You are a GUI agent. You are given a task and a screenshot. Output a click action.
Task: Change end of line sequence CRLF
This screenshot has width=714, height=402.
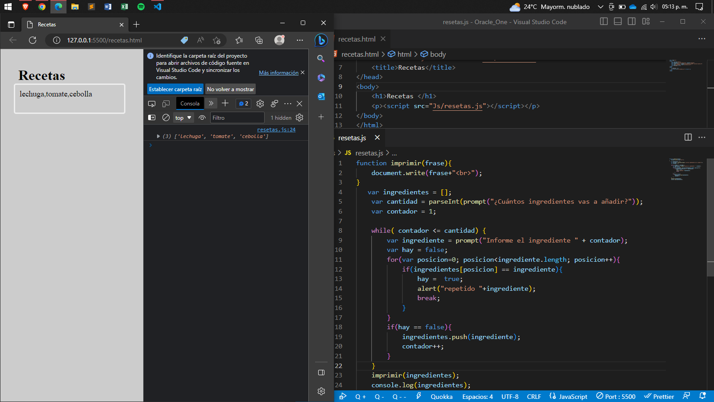pyautogui.click(x=534, y=397)
